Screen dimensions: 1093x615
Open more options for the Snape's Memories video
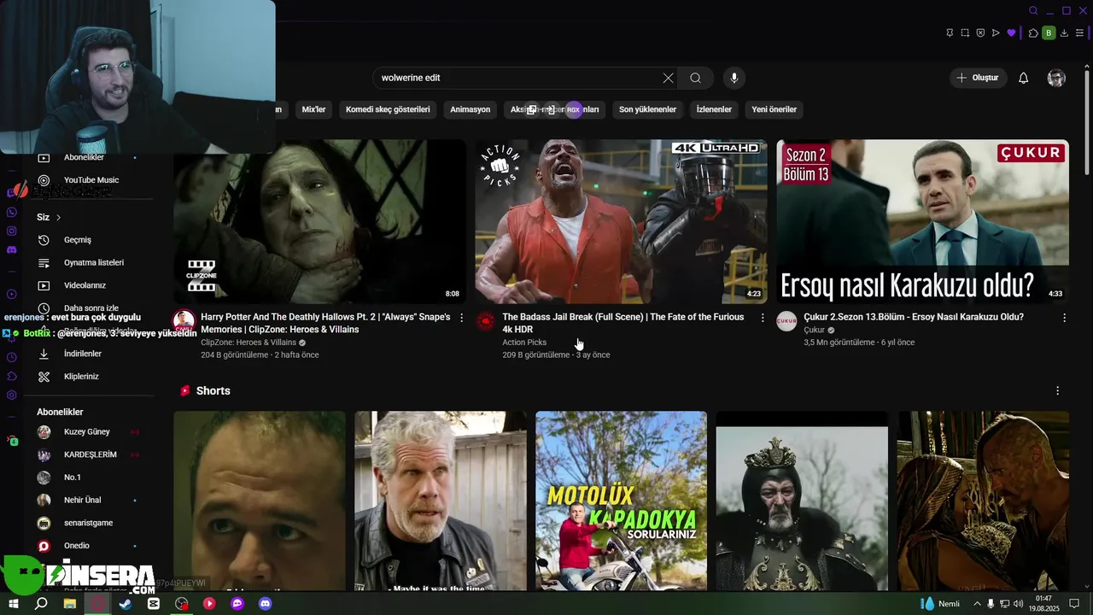(x=462, y=318)
